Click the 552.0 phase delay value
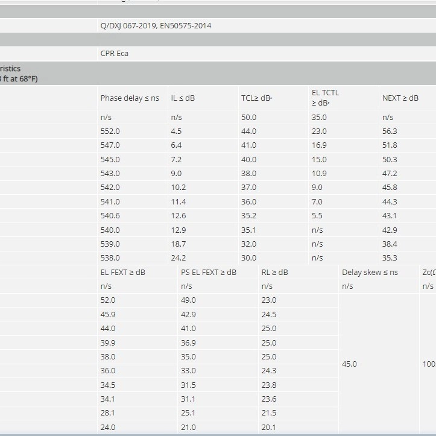436x436 pixels. [x=110, y=131]
